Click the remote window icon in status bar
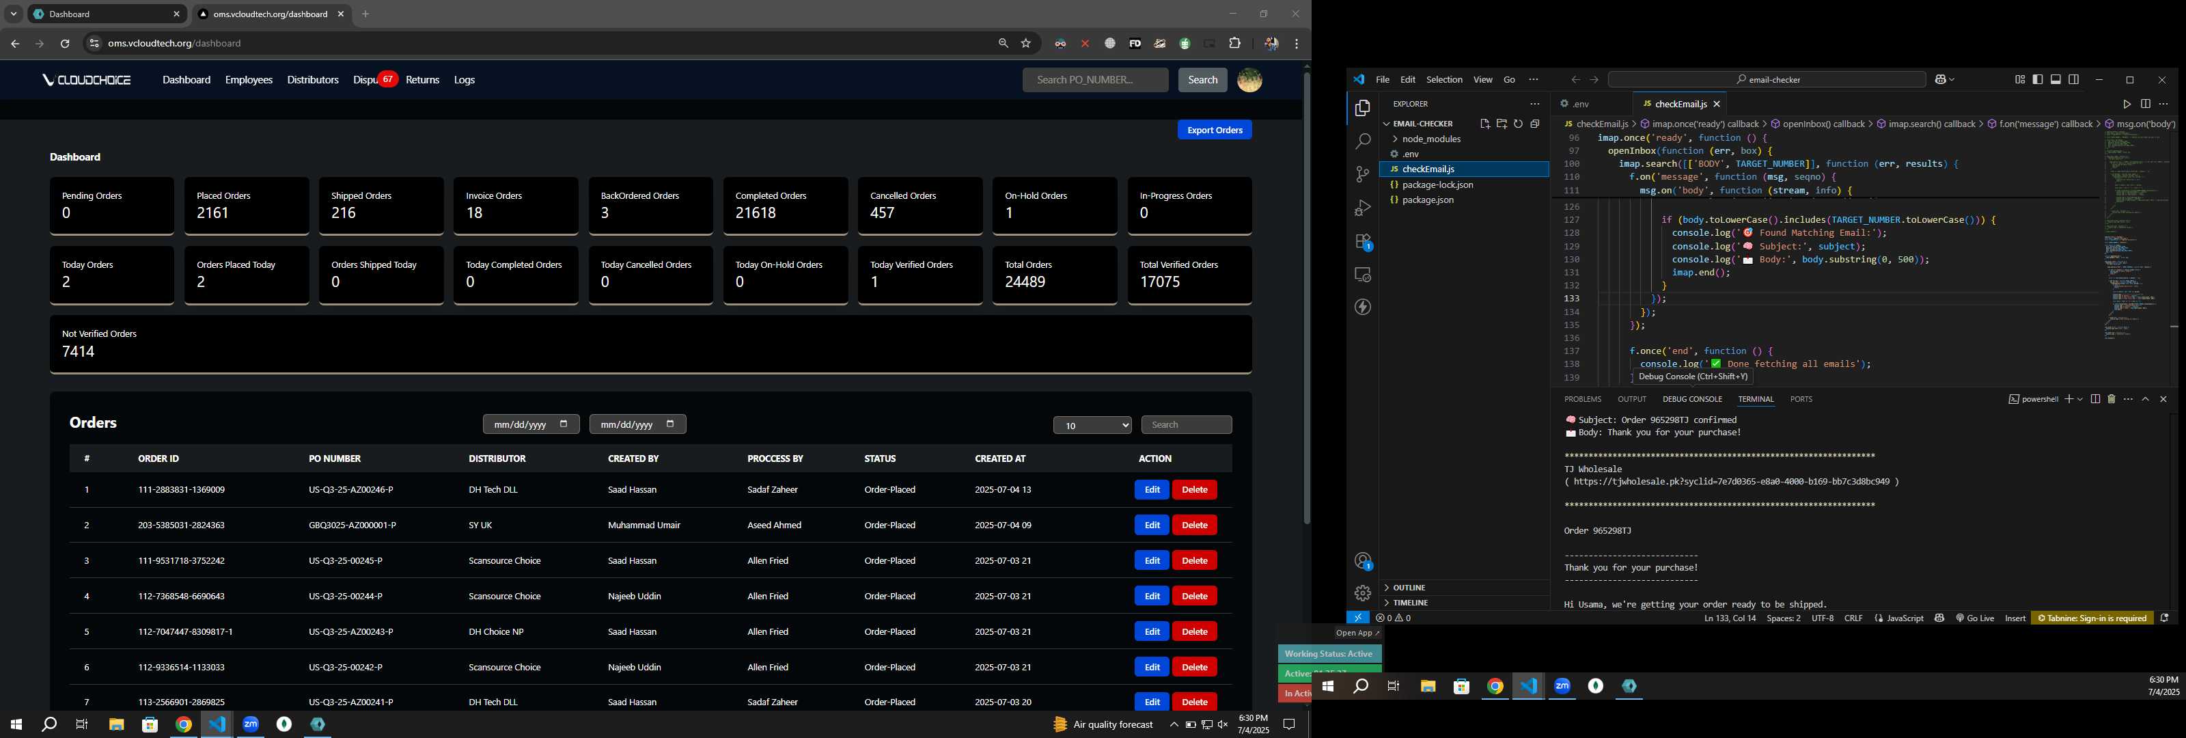The image size is (2186, 738). [x=1358, y=618]
